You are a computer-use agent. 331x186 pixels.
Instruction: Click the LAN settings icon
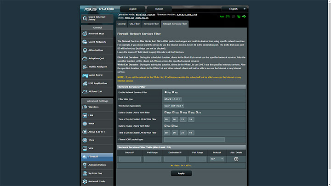pos(85,115)
